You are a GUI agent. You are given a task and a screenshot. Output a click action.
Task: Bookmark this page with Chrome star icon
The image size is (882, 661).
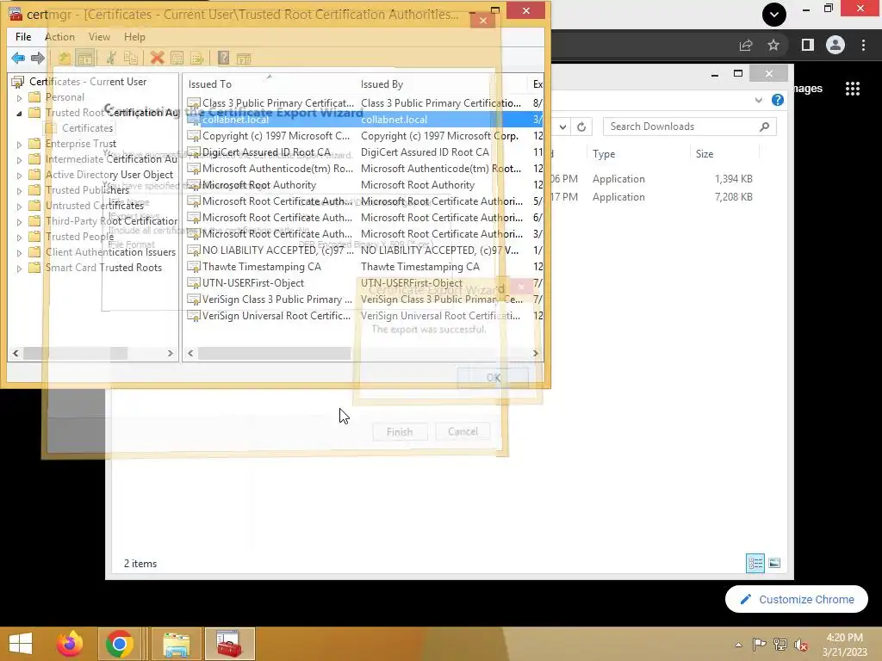773,45
